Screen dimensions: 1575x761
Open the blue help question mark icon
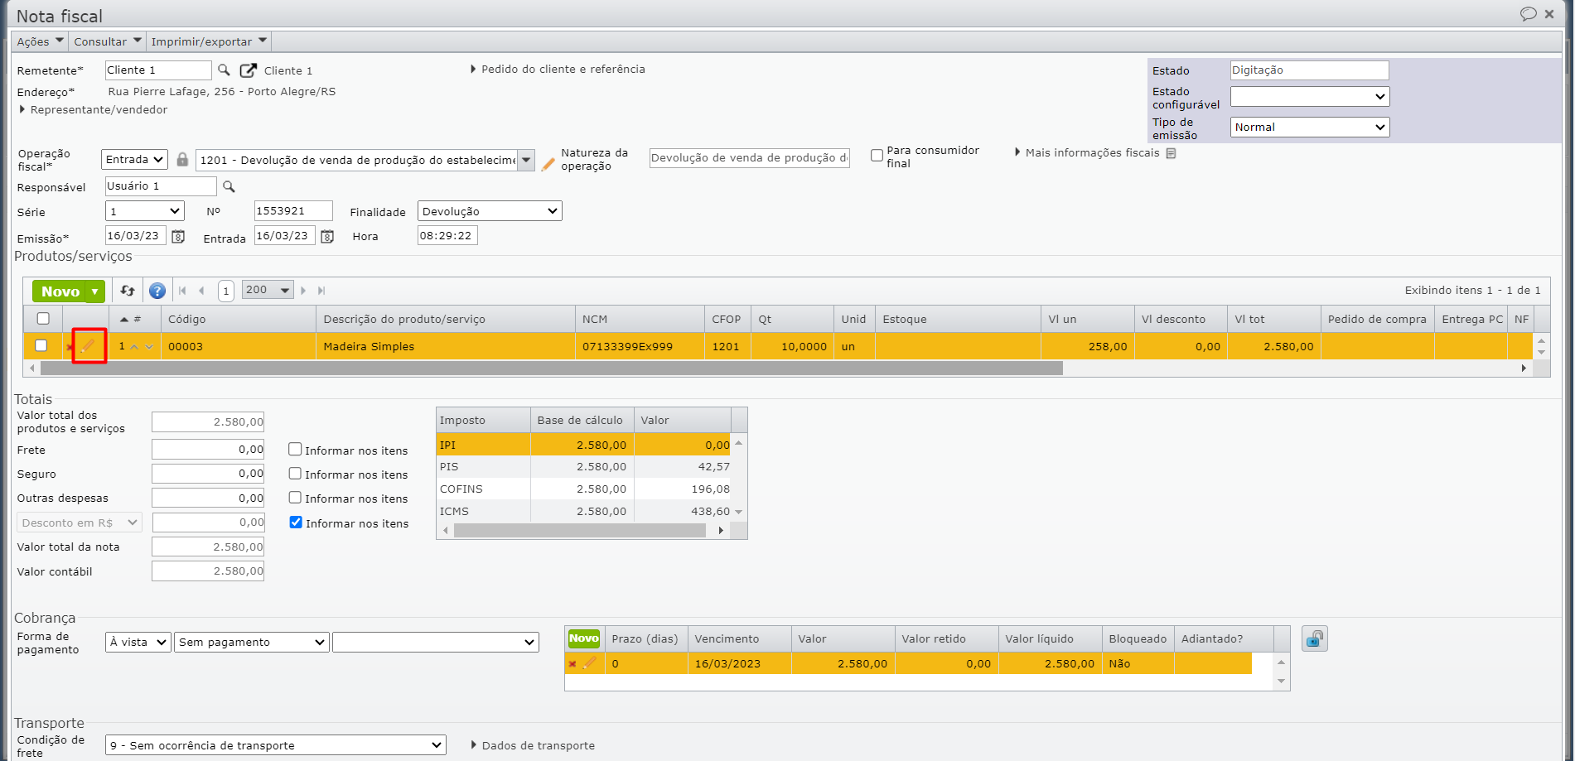point(157,291)
